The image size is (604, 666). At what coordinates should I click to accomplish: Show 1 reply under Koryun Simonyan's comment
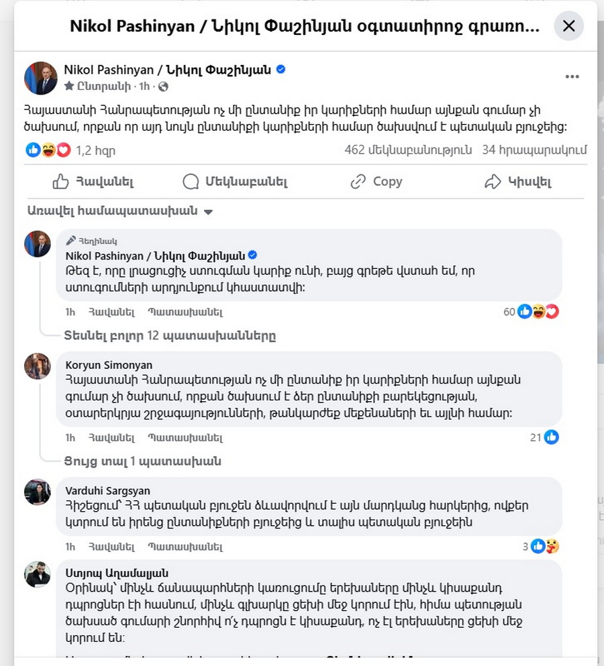click(x=142, y=461)
